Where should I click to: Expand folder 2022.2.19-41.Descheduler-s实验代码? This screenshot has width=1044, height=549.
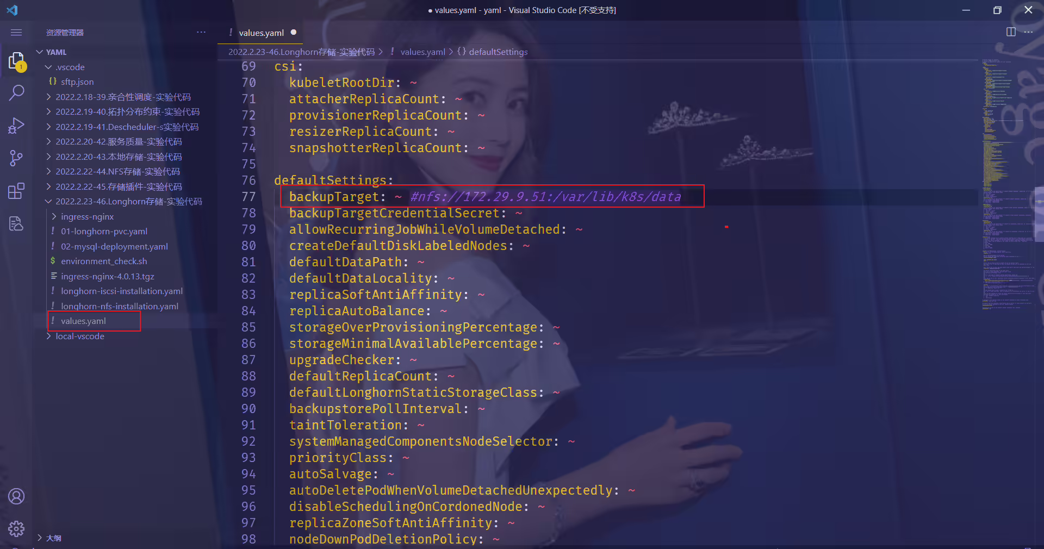tap(127, 127)
